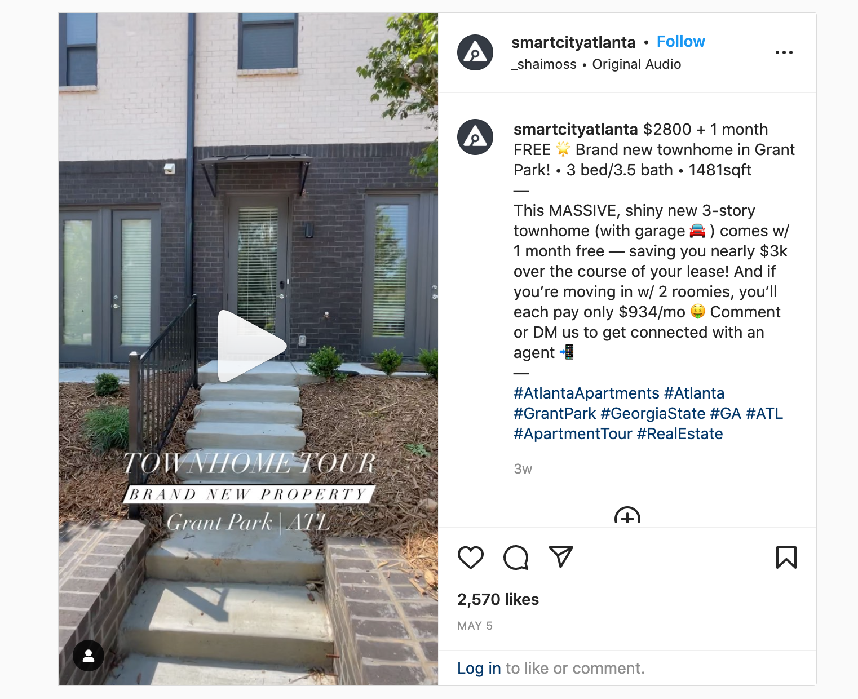Show tagged people via the person icon
Image resolution: width=858 pixels, height=699 pixels.
click(x=89, y=656)
